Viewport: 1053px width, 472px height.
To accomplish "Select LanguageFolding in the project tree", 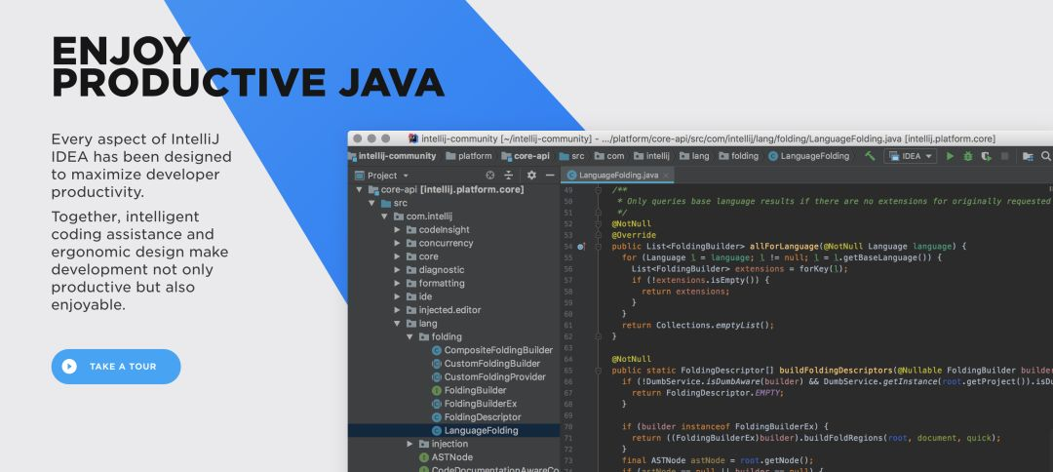I will (x=454, y=430).
